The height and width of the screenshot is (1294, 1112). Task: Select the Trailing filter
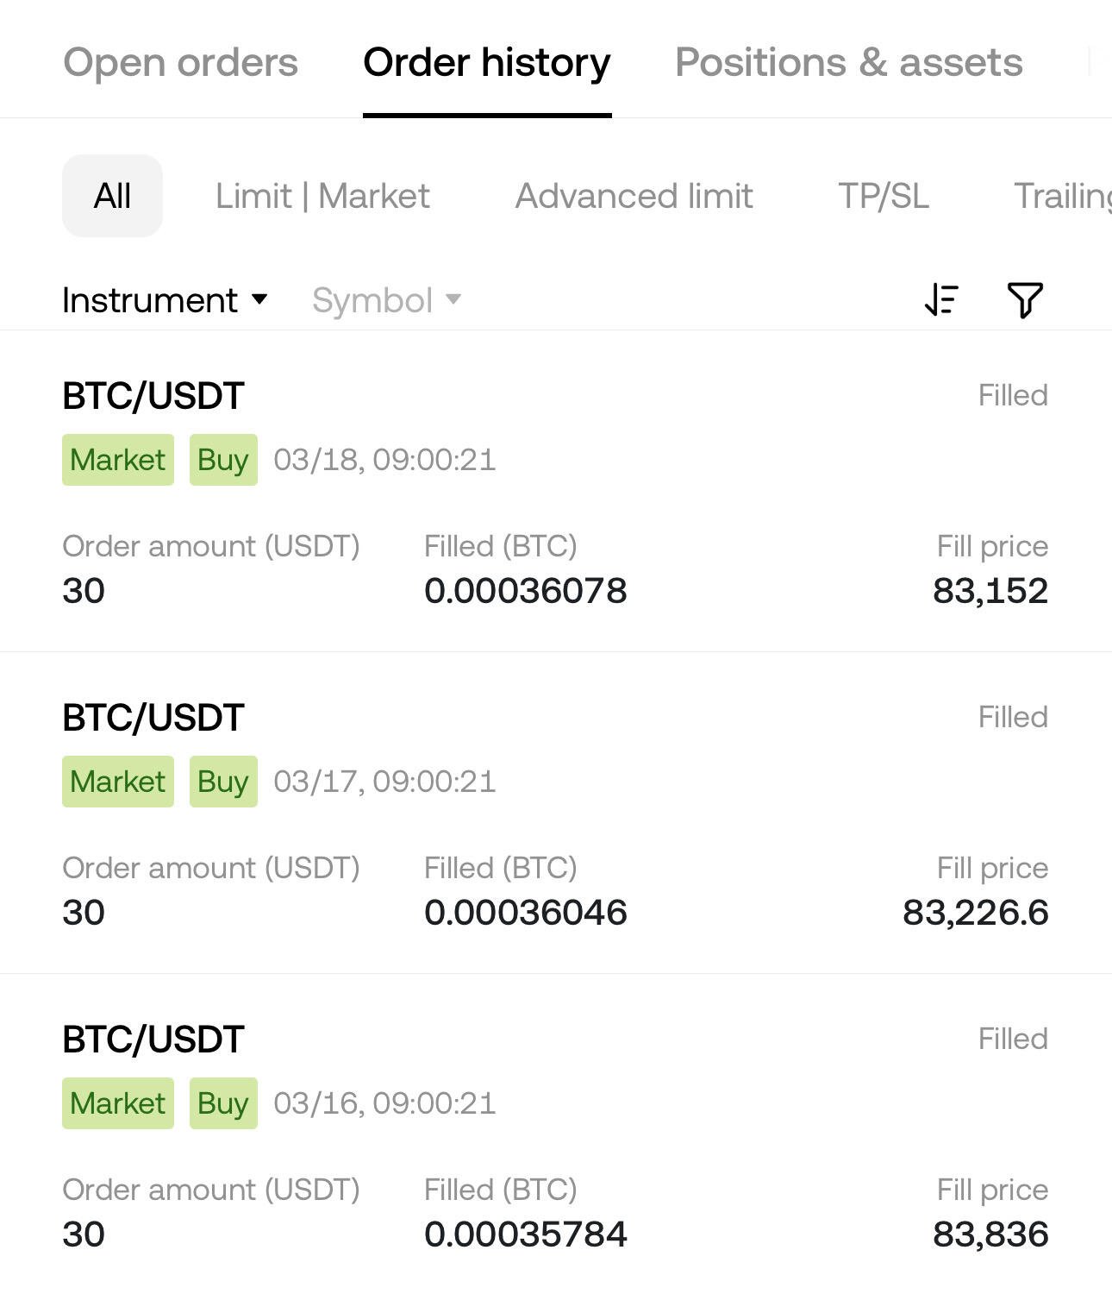click(x=1062, y=196)
